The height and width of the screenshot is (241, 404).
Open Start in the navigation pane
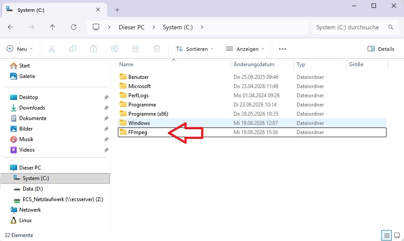(x=20, y=66)
